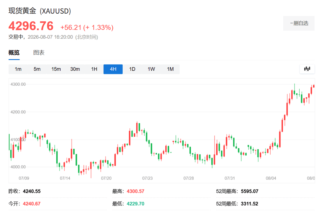The image size is (317, 213).
Task: Select the 1M monthly interval
Action: (170, 69)
